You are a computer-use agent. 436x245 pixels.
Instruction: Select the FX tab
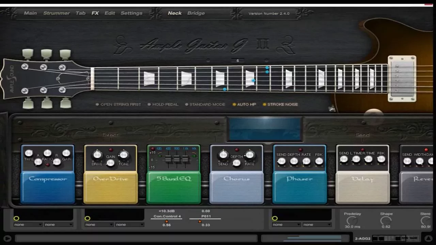(x=95, y=13)
